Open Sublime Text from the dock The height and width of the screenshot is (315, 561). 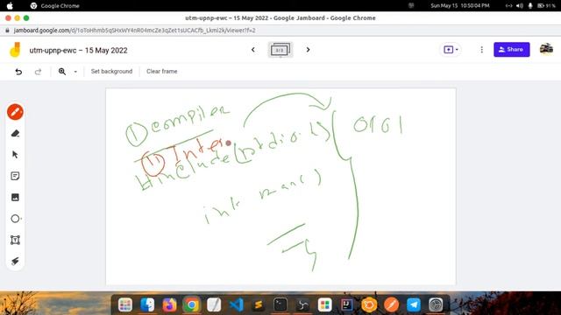point(259,304)
